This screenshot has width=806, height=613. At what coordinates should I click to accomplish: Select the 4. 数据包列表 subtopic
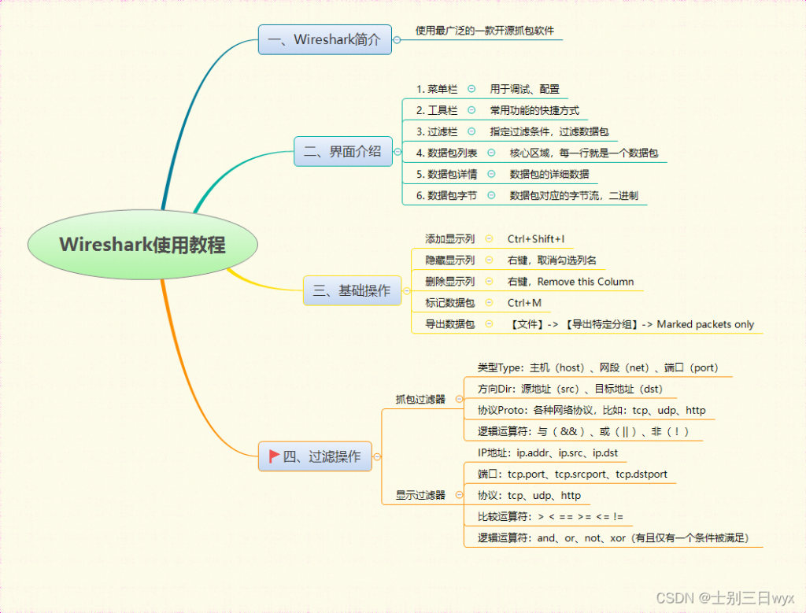coord(447,153)
